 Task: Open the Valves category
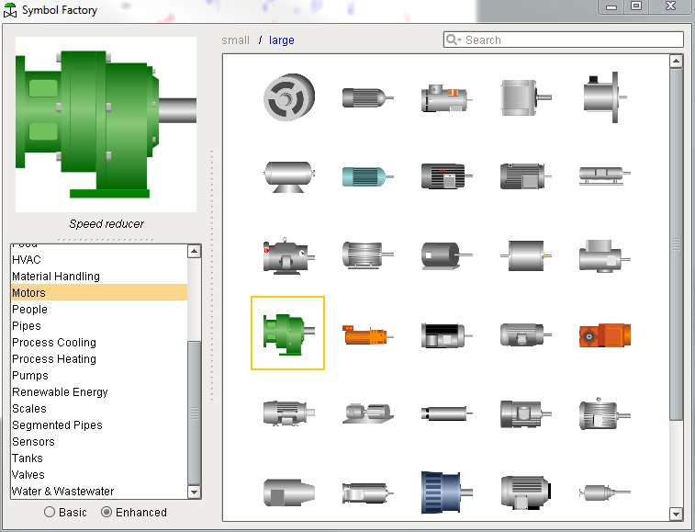(x=28, y=475)
